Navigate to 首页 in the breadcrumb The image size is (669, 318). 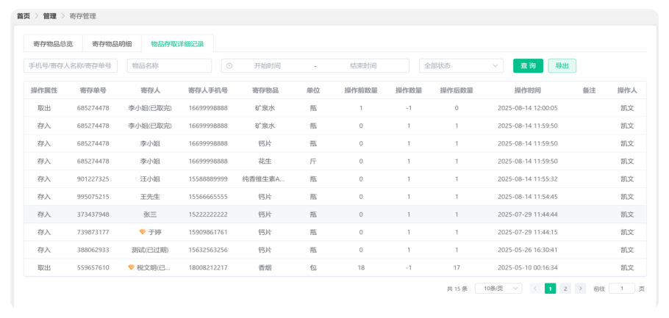pyautogui.click(x=24, y=16)
